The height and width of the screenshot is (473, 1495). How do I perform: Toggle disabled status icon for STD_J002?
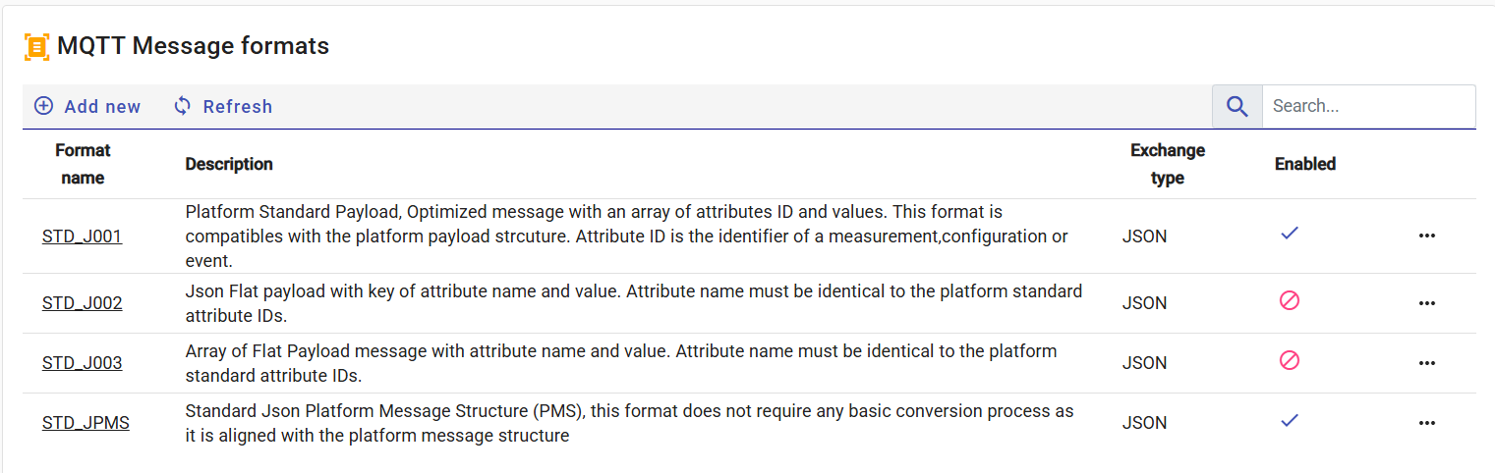(x=1290, y=301)
